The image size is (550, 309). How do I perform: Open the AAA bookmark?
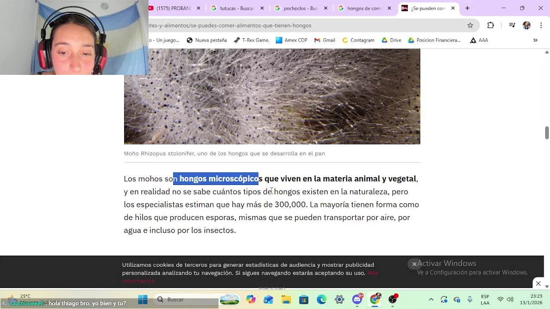point(479,40)
